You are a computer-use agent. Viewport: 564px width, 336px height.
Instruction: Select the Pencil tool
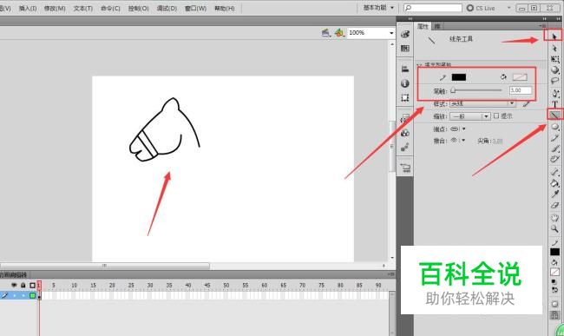pos(555,138)
